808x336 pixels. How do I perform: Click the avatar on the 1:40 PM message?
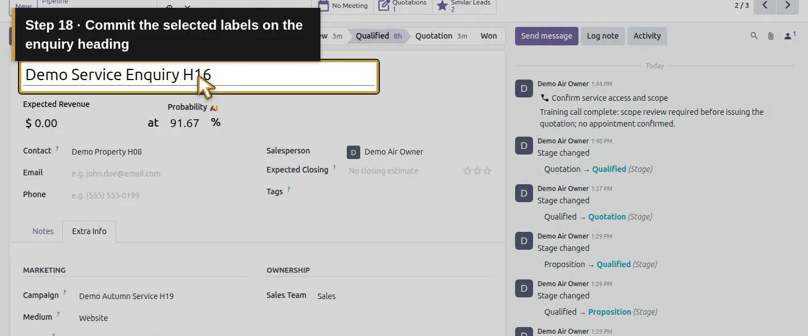[x=524, y=146]
